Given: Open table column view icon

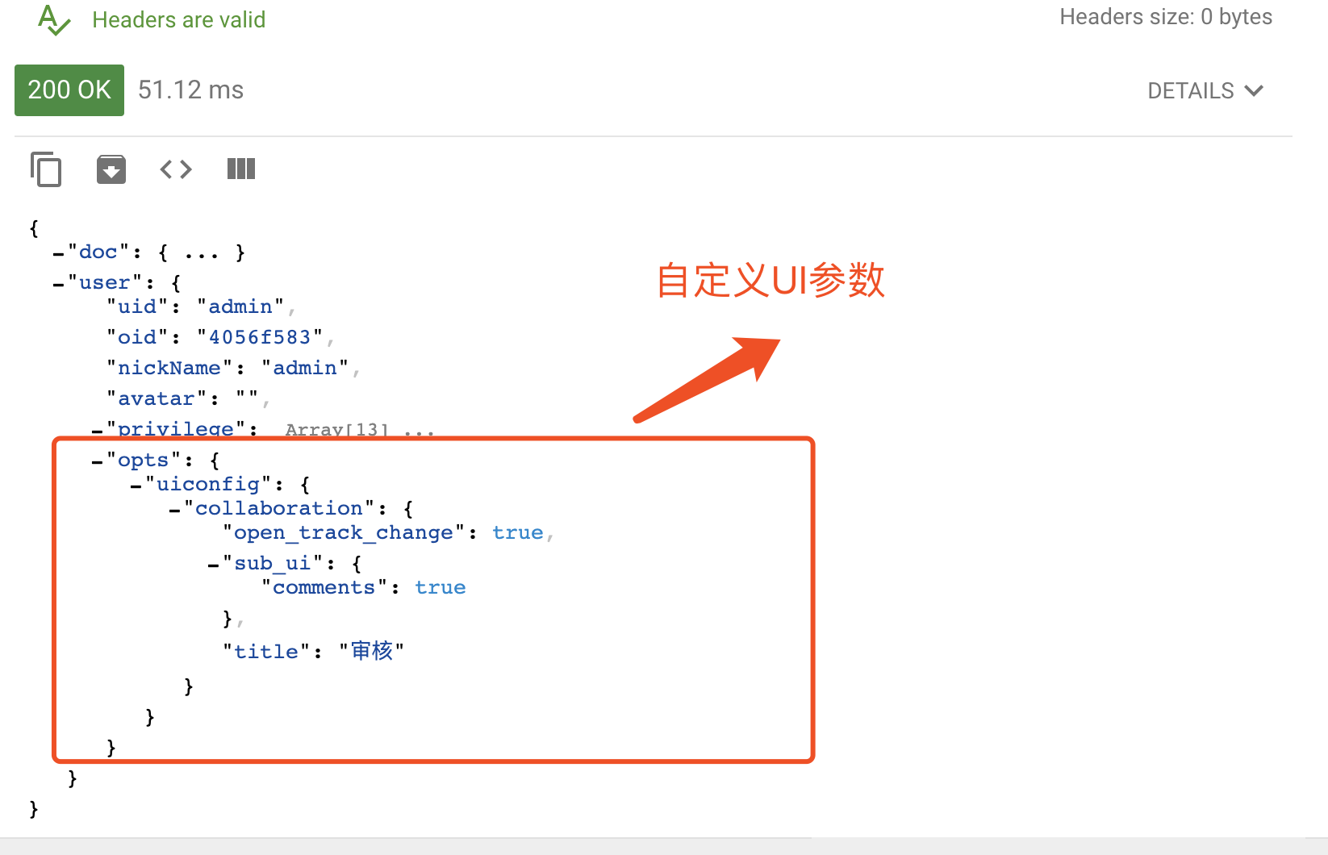Looking at the screenshot, I should point(241,169).
